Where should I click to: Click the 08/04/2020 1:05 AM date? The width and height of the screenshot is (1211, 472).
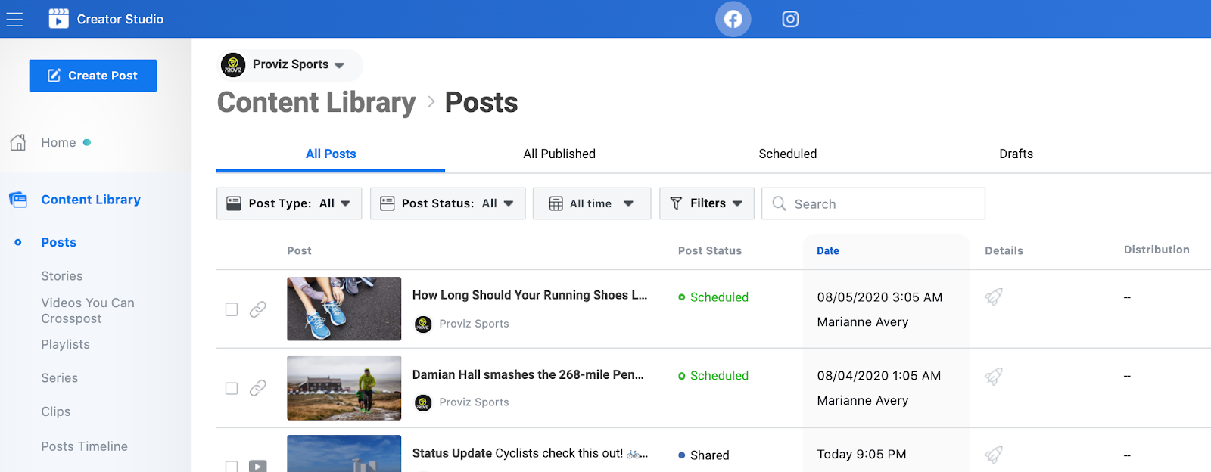879,376
